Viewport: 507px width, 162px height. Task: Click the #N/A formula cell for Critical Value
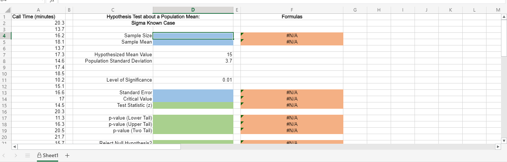292,99
